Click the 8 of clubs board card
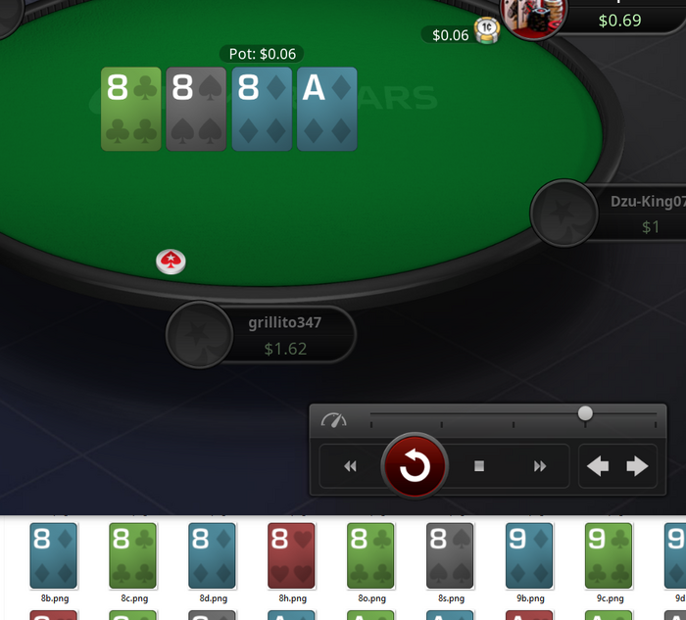The image size is (686, 620). (x=130, y=109)
